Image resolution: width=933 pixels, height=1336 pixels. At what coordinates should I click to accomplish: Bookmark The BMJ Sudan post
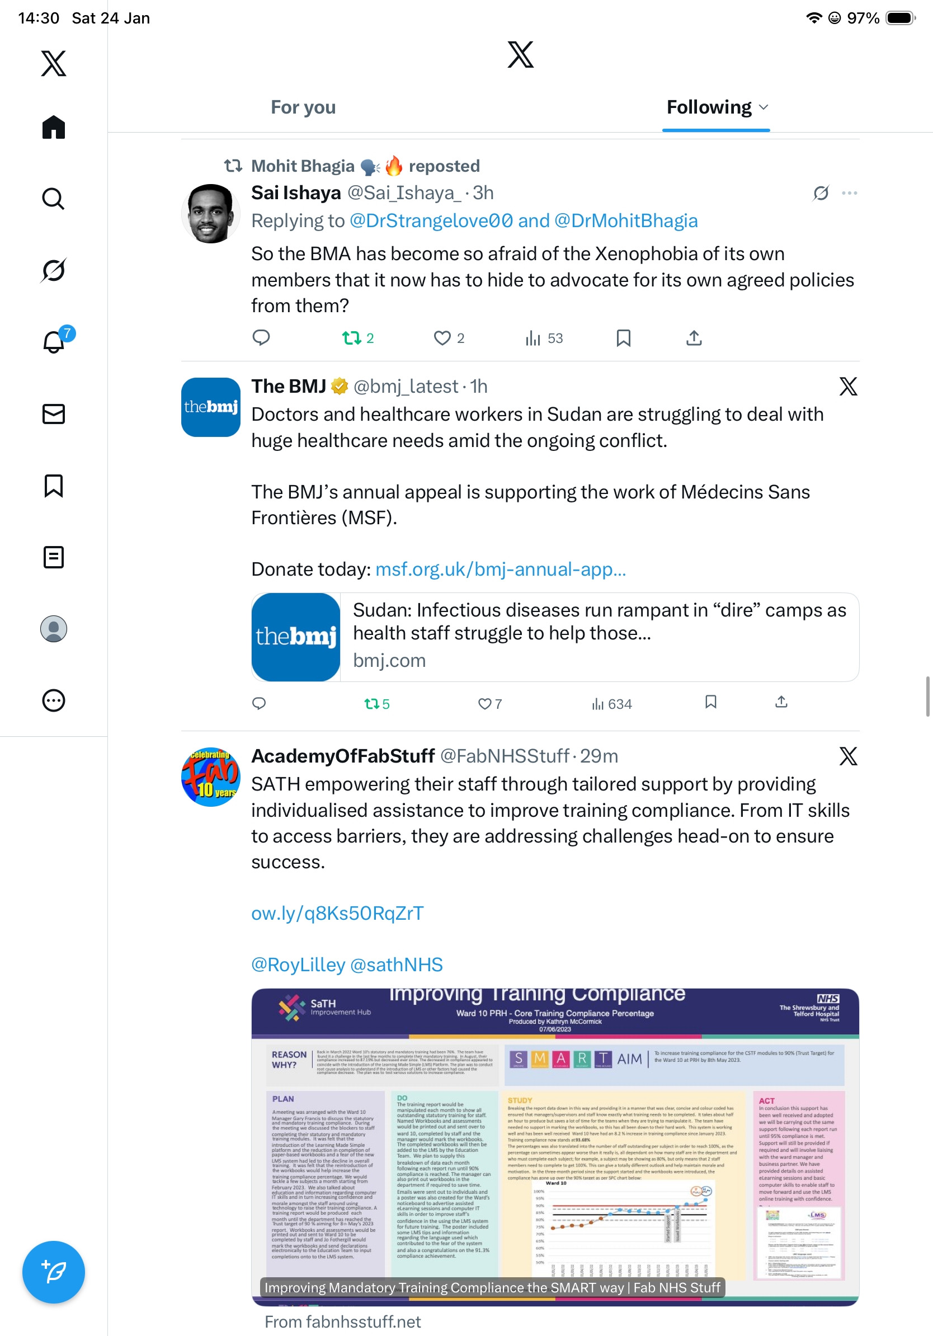[710, 702]
